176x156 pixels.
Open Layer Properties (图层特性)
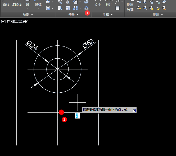[130, 7]
